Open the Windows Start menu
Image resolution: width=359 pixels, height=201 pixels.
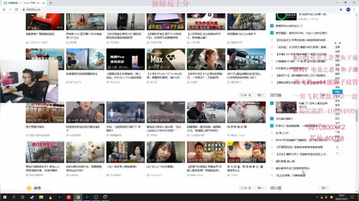coord(4,197)
